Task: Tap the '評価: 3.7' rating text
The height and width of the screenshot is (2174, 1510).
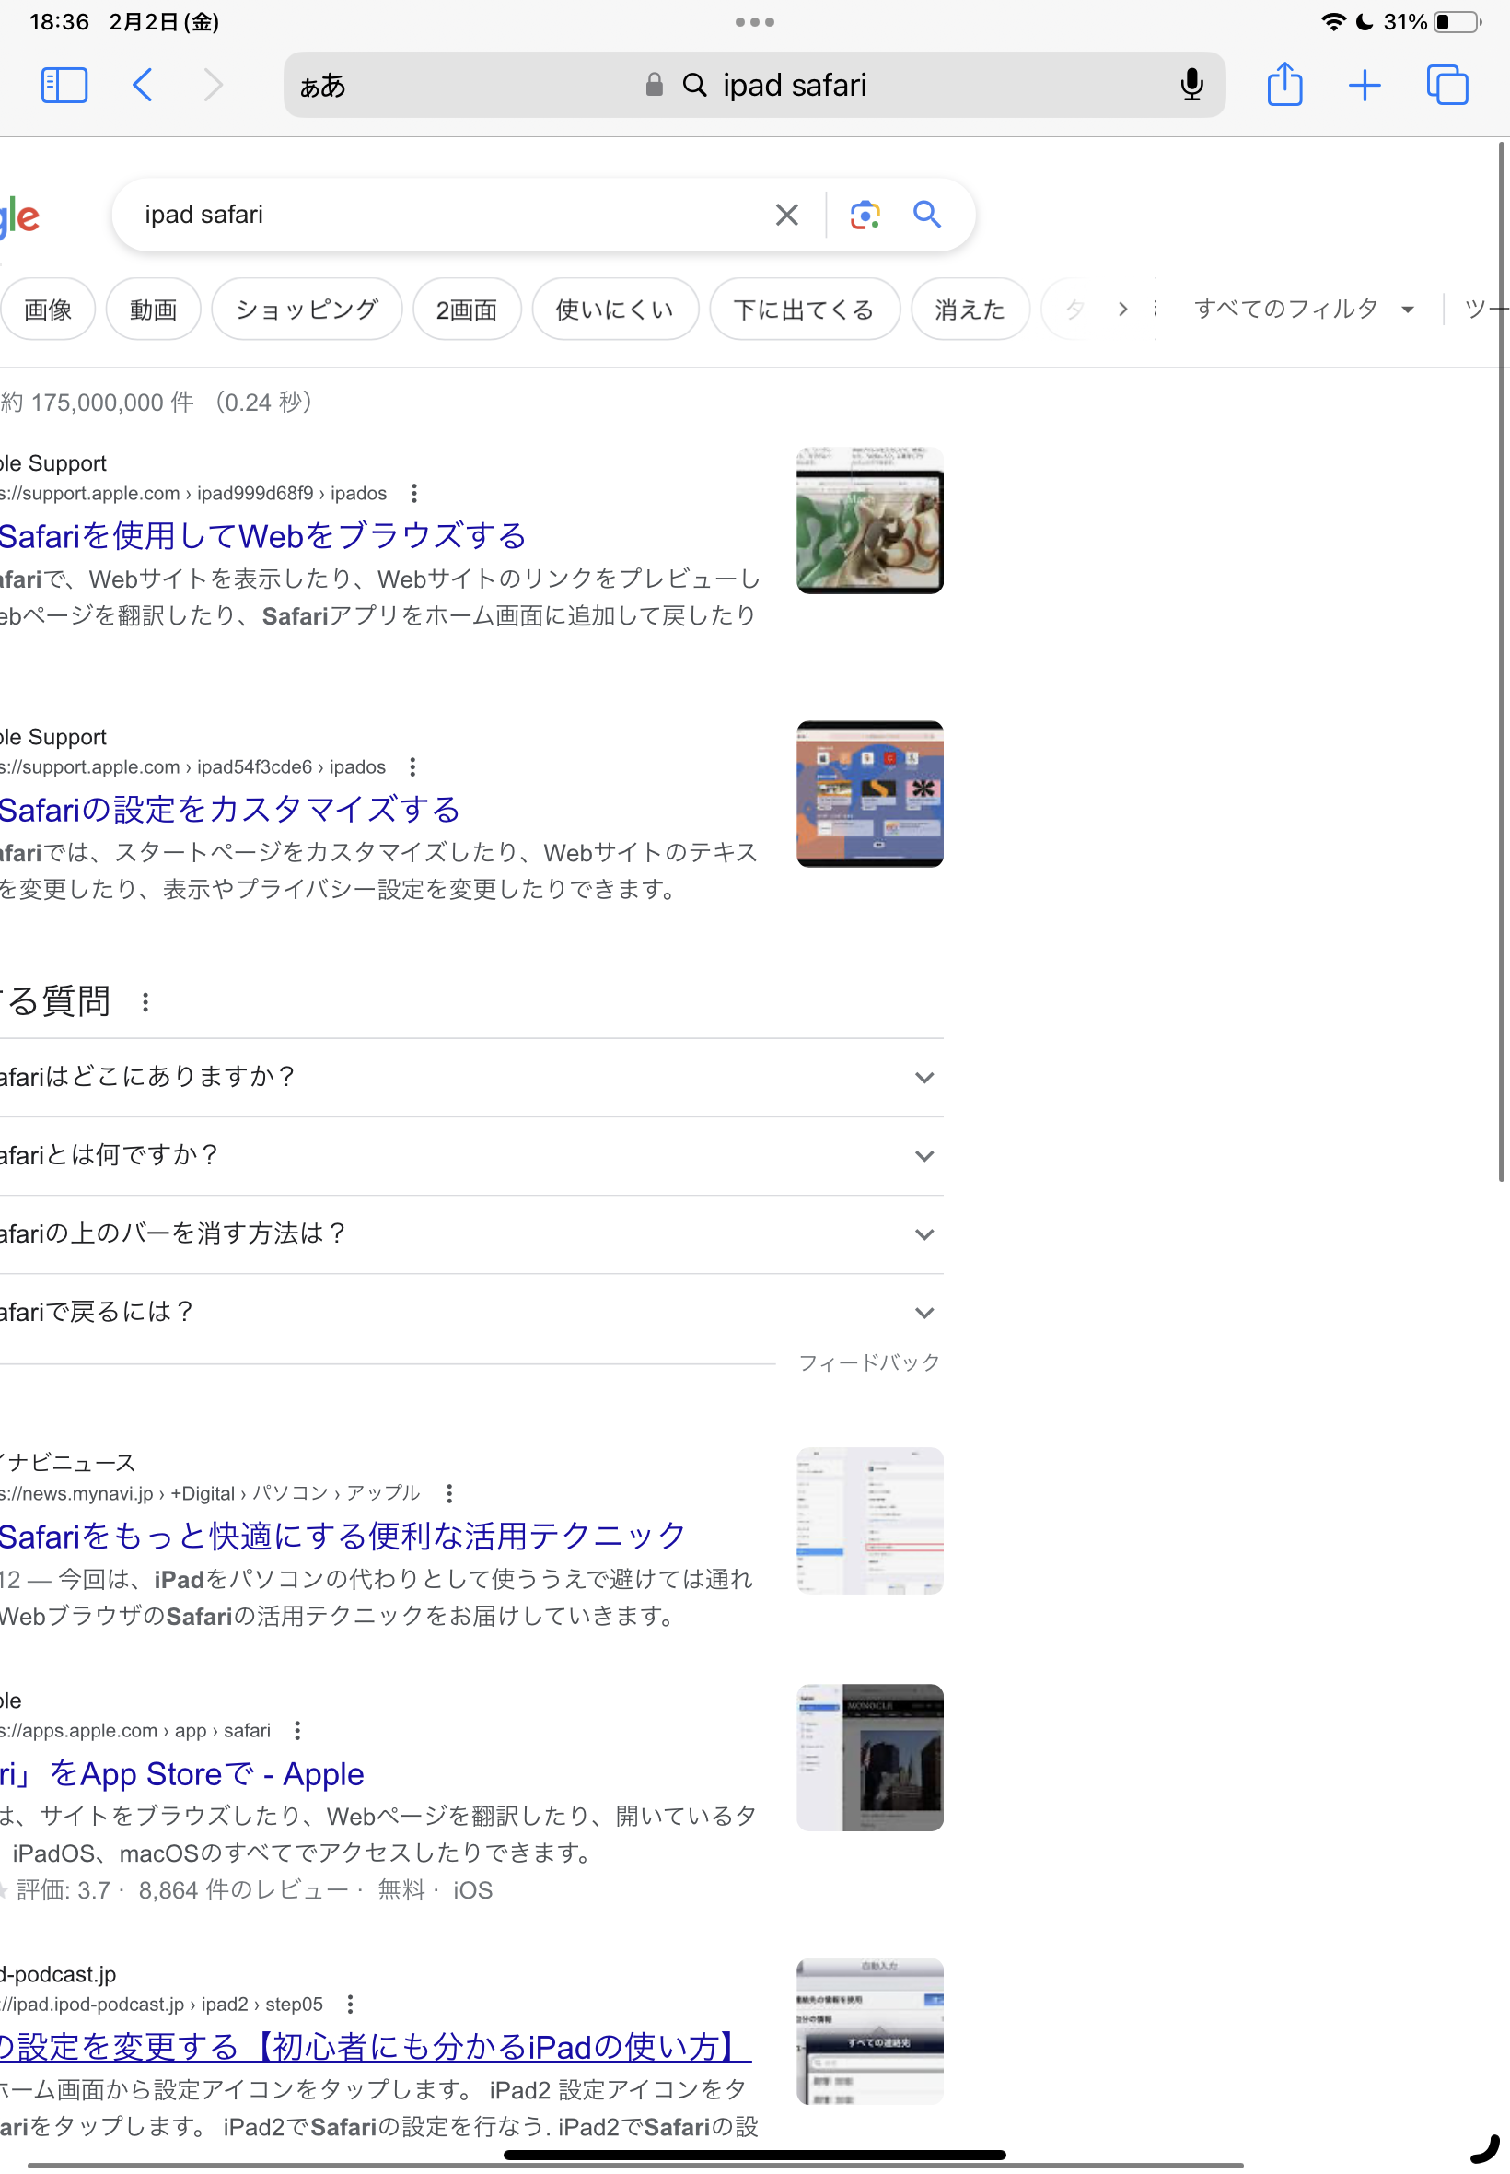Action: pyautogui.click(x=63, y=1890)
